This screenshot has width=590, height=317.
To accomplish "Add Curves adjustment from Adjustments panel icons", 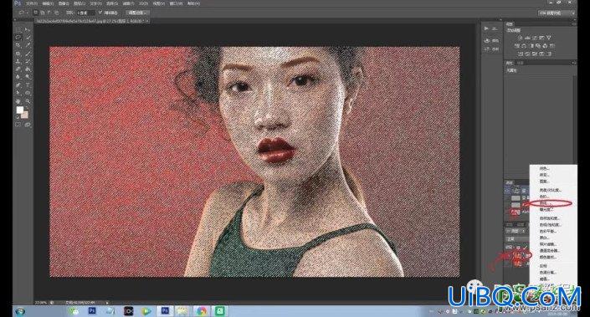I will tap(534, 38).
